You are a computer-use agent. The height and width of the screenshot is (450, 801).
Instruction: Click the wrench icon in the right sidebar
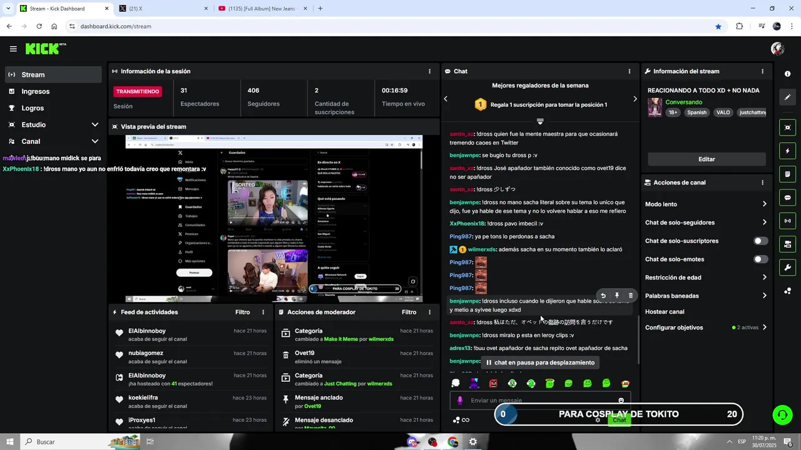click(787, 267)
